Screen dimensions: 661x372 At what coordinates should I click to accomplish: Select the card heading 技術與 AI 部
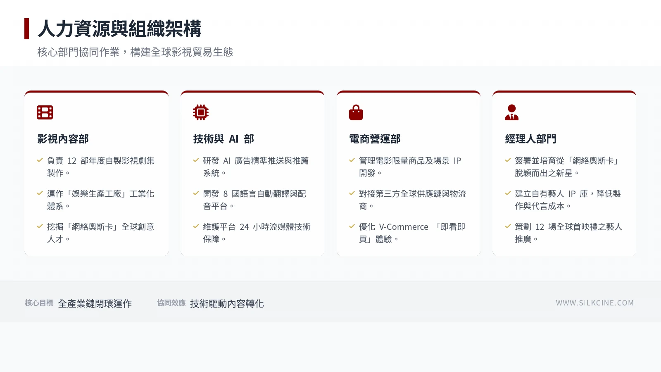pyautogui.click(x=224, y=139)
